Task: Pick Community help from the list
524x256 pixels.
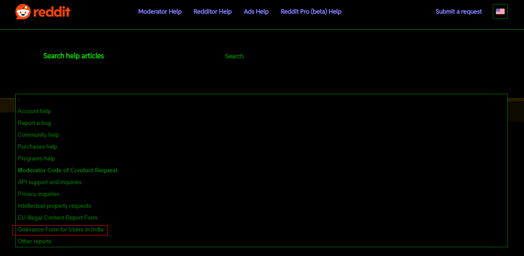Action: (261, 135)
